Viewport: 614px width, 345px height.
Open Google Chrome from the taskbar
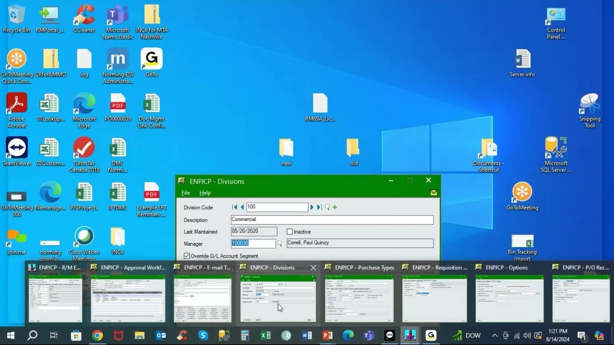point(97,335)
